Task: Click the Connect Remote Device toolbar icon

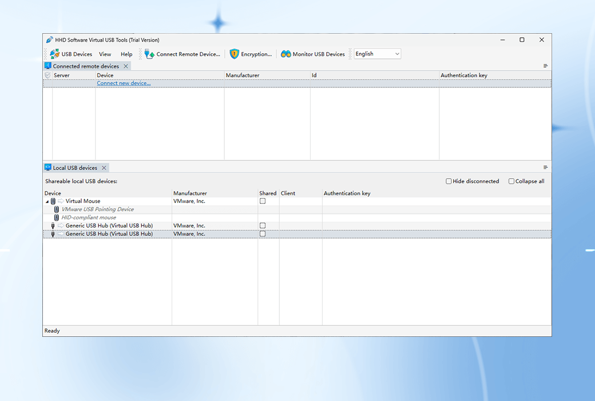Action: [149, 54]
